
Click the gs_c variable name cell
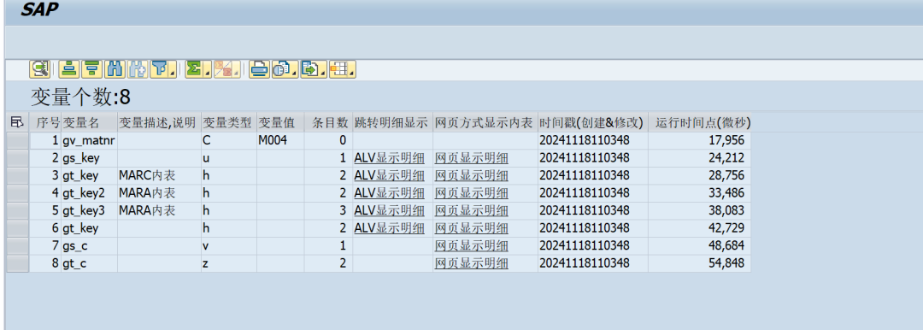pyautogui.click(x=89, y=245)
